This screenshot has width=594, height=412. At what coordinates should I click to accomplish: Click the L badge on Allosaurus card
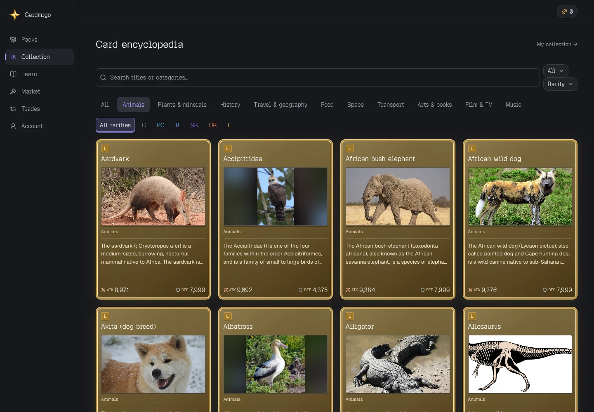(472, 316)
